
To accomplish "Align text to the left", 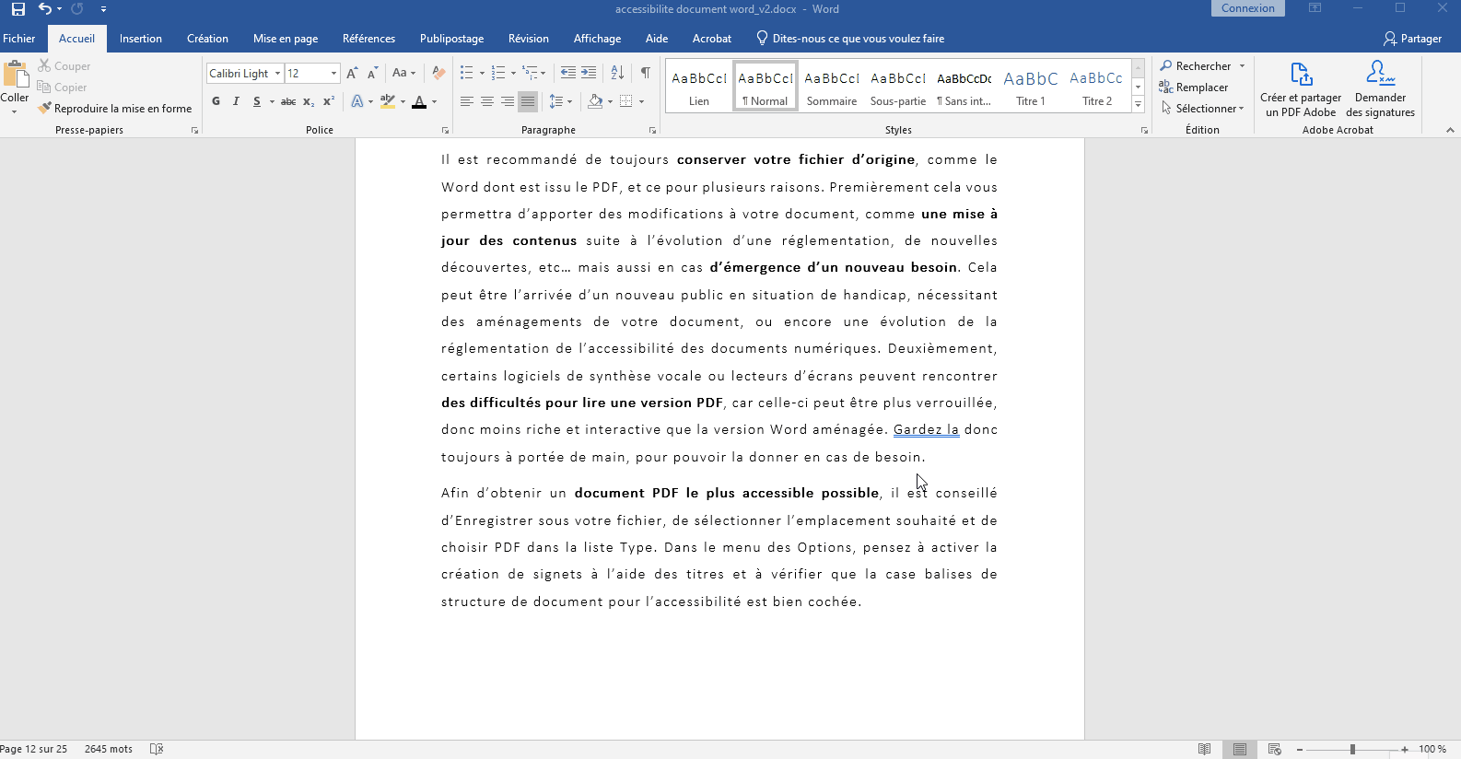I will pyautogui.click(x=467, y=101).
